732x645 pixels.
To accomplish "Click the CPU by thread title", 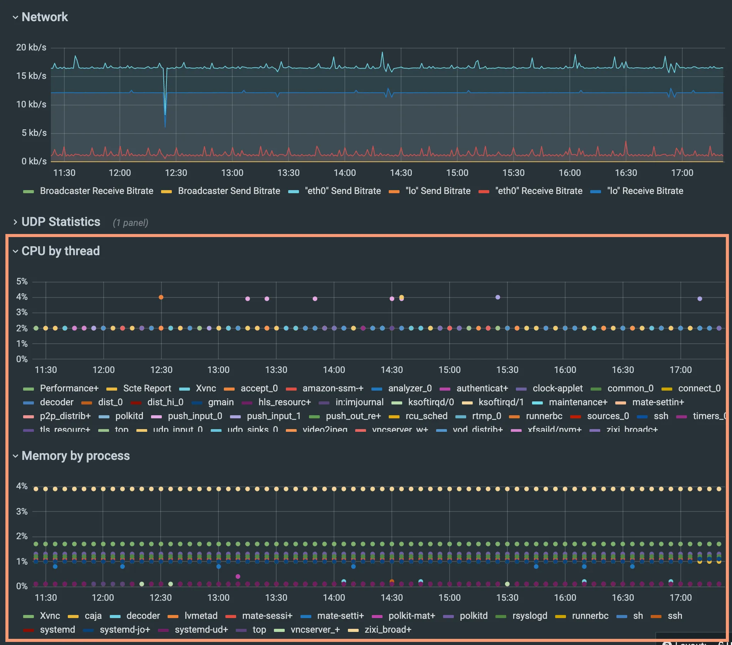I will pos(60,251).
